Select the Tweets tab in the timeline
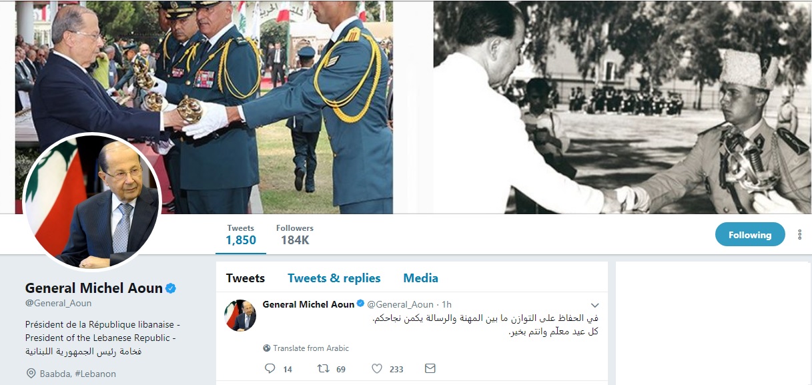This screenshot has width=812, height=385. coord(246,278)
